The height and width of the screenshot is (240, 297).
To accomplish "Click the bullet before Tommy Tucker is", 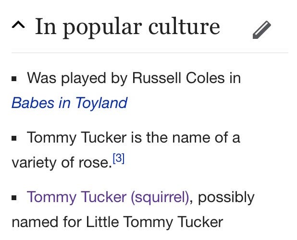I will tap(14, 138).
